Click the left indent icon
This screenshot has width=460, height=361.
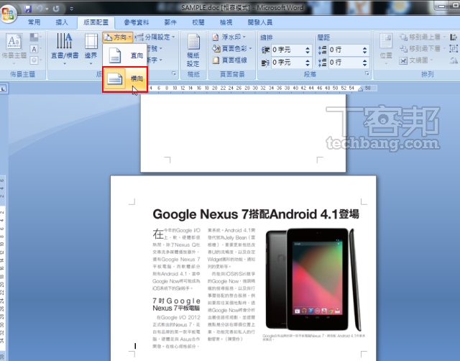pos(265,50)
